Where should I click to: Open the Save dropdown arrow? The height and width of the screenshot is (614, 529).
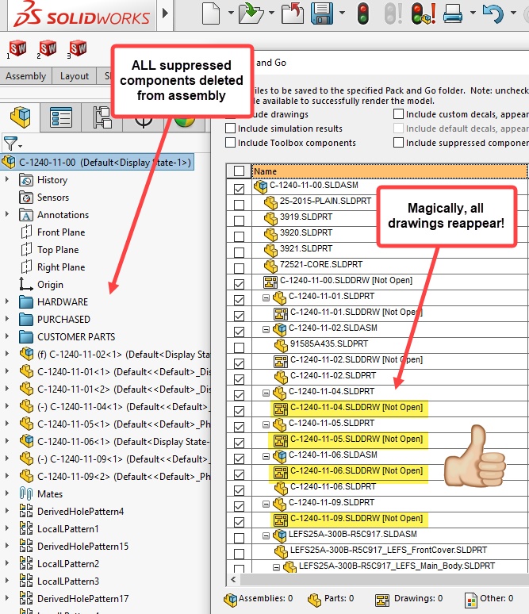point(342,13)
